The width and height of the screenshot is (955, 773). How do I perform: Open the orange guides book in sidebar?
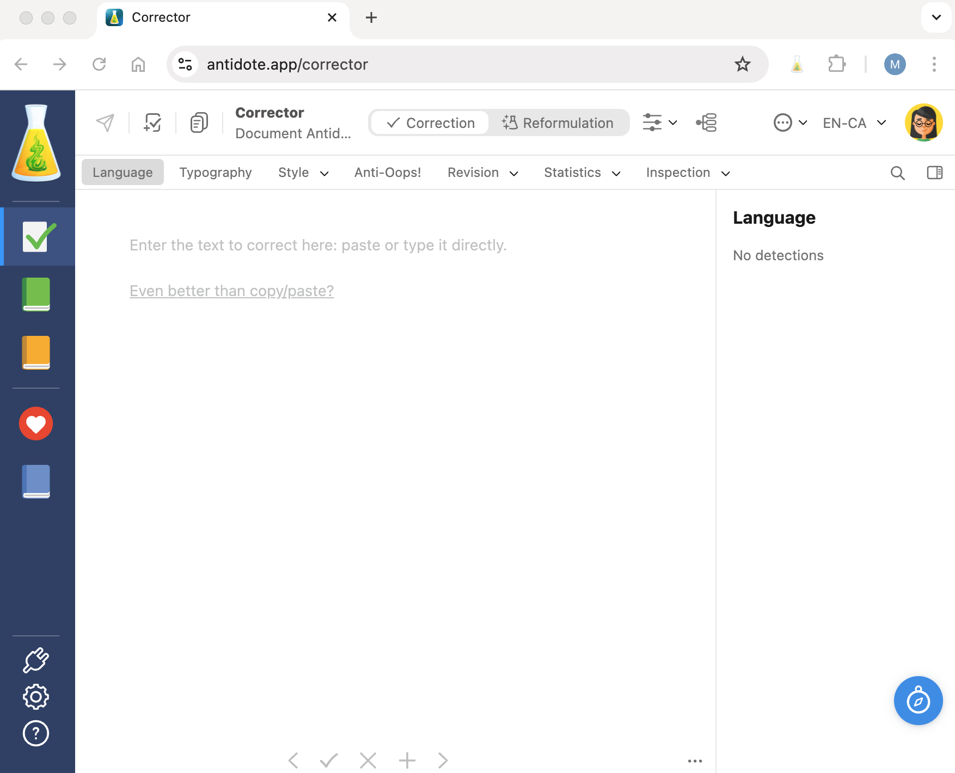[36, 353]
